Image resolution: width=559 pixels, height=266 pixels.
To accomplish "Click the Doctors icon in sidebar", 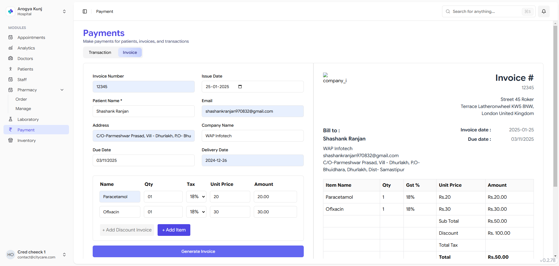I will click(11, 59).
